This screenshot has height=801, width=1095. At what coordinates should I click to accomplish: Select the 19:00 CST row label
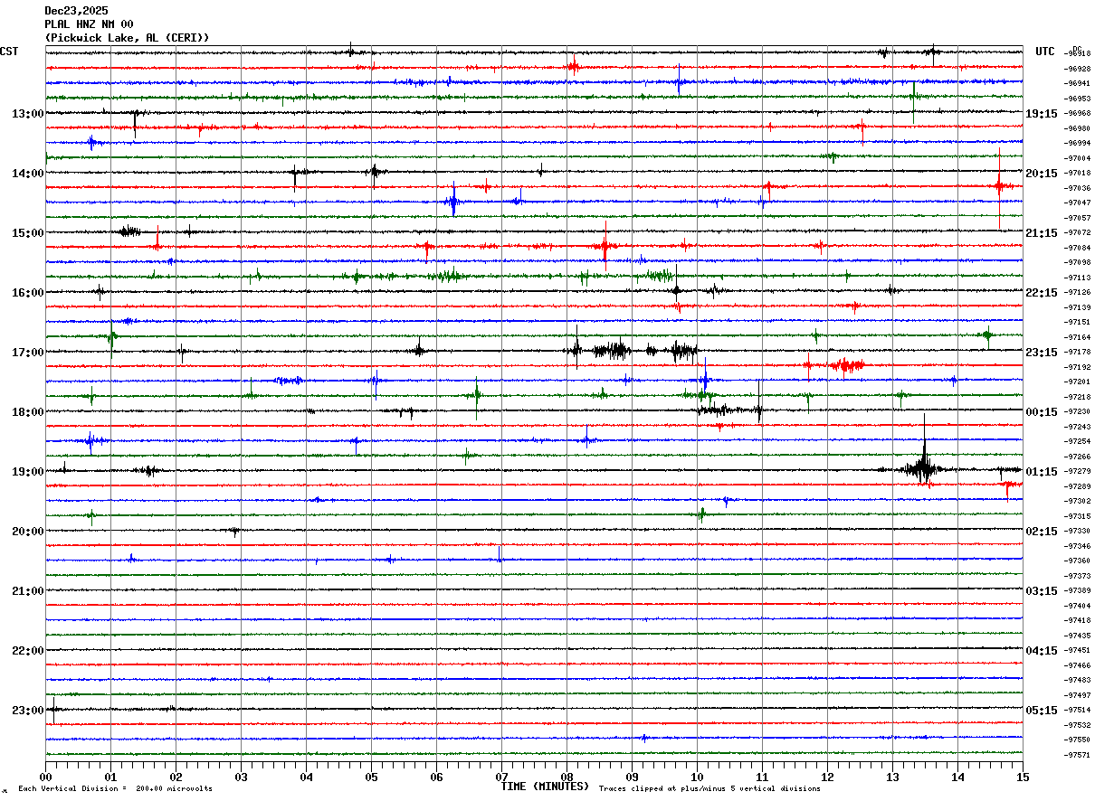27,472
